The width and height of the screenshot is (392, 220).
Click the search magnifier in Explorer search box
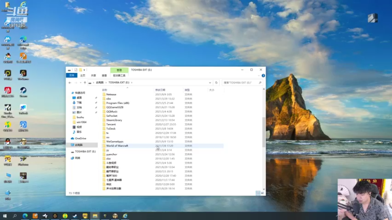(x=260, y=83)
